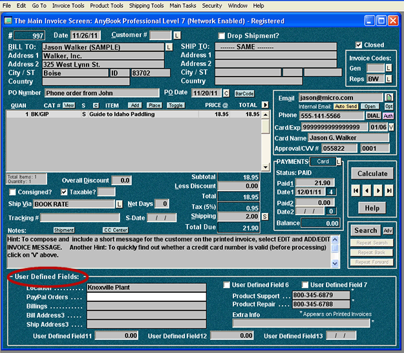
Task: Go to the previous invoice record
Action: [x=367, y=190]
